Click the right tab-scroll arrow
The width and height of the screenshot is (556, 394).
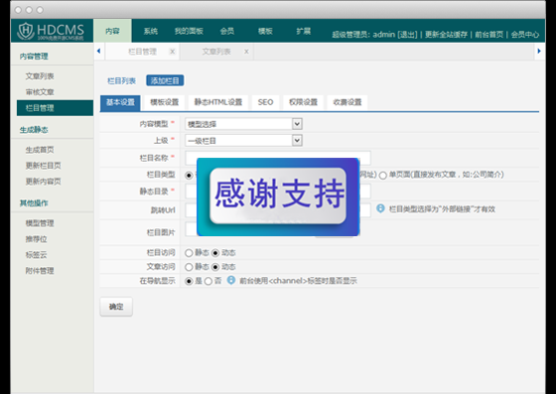[x=539, y=52]
